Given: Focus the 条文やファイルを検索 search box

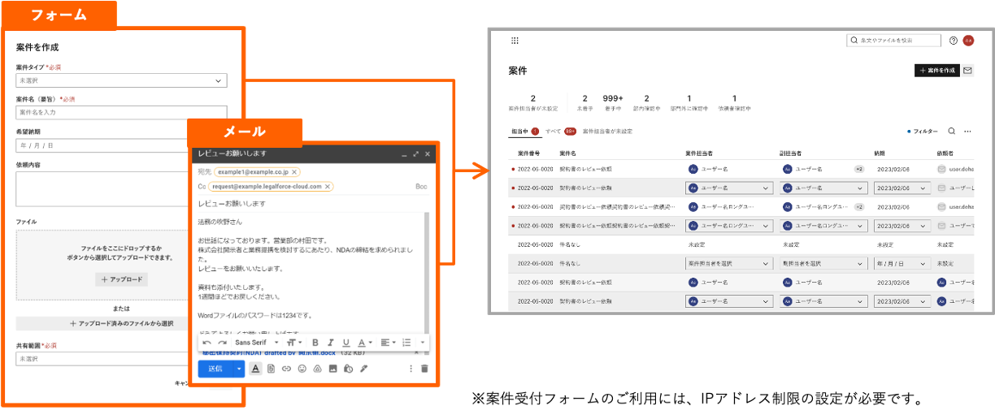Looking at the screenshot, I should click(893, 40).
